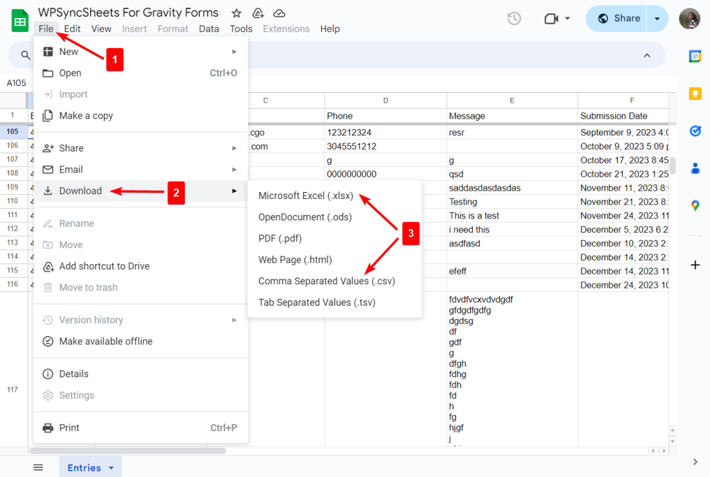Star the WPSyncSheets document
This screenshot has height=477, width=710.
tap(236, 14)
